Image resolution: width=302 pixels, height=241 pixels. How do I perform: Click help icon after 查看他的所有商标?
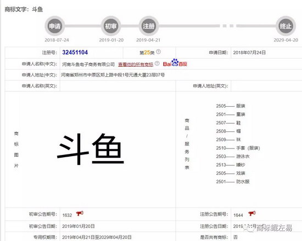pyautogui.click(x=157, y=64)
